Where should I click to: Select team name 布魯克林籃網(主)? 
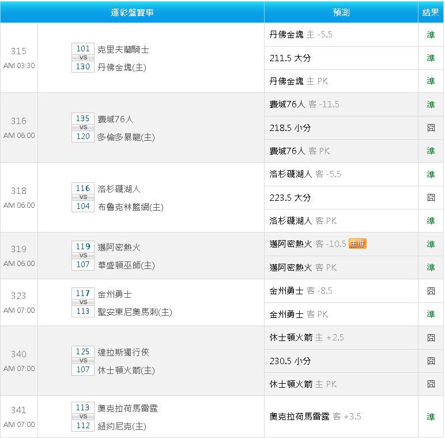point(130,207)
